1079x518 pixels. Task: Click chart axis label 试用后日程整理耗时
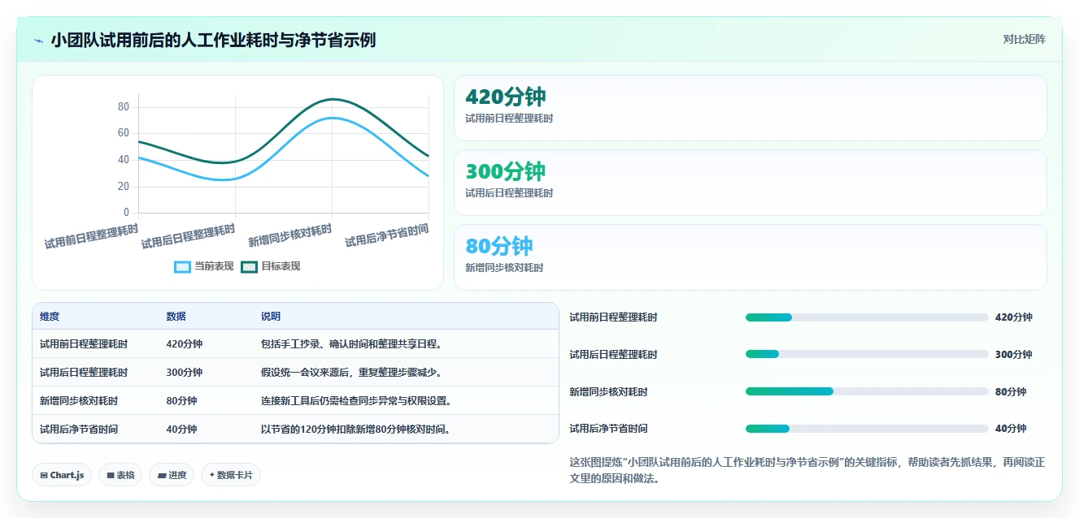[x=188, y=236]
